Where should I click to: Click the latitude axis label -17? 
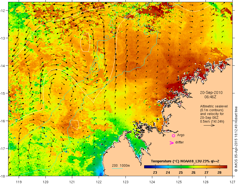(3, 149)
